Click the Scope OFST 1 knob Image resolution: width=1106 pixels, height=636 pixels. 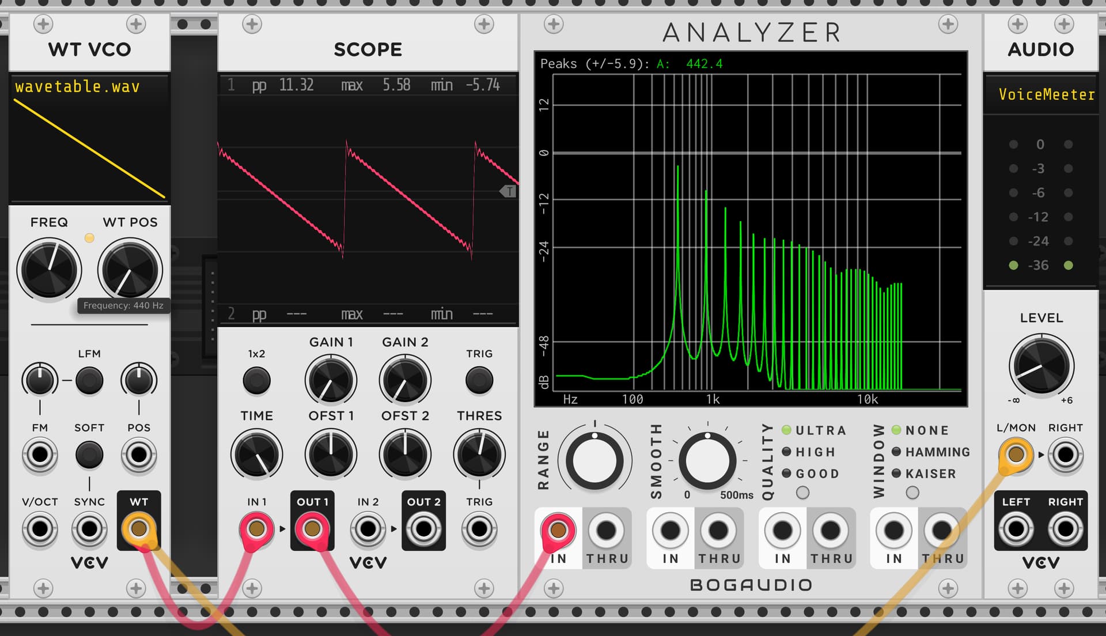click(x=331, y=455)
